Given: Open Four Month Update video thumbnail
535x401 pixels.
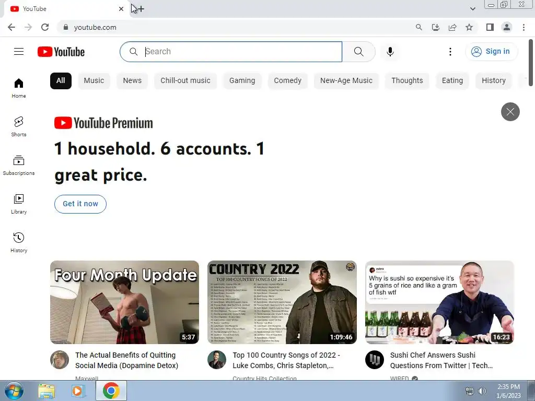Looking at the screenshot, I should [124, 302].
